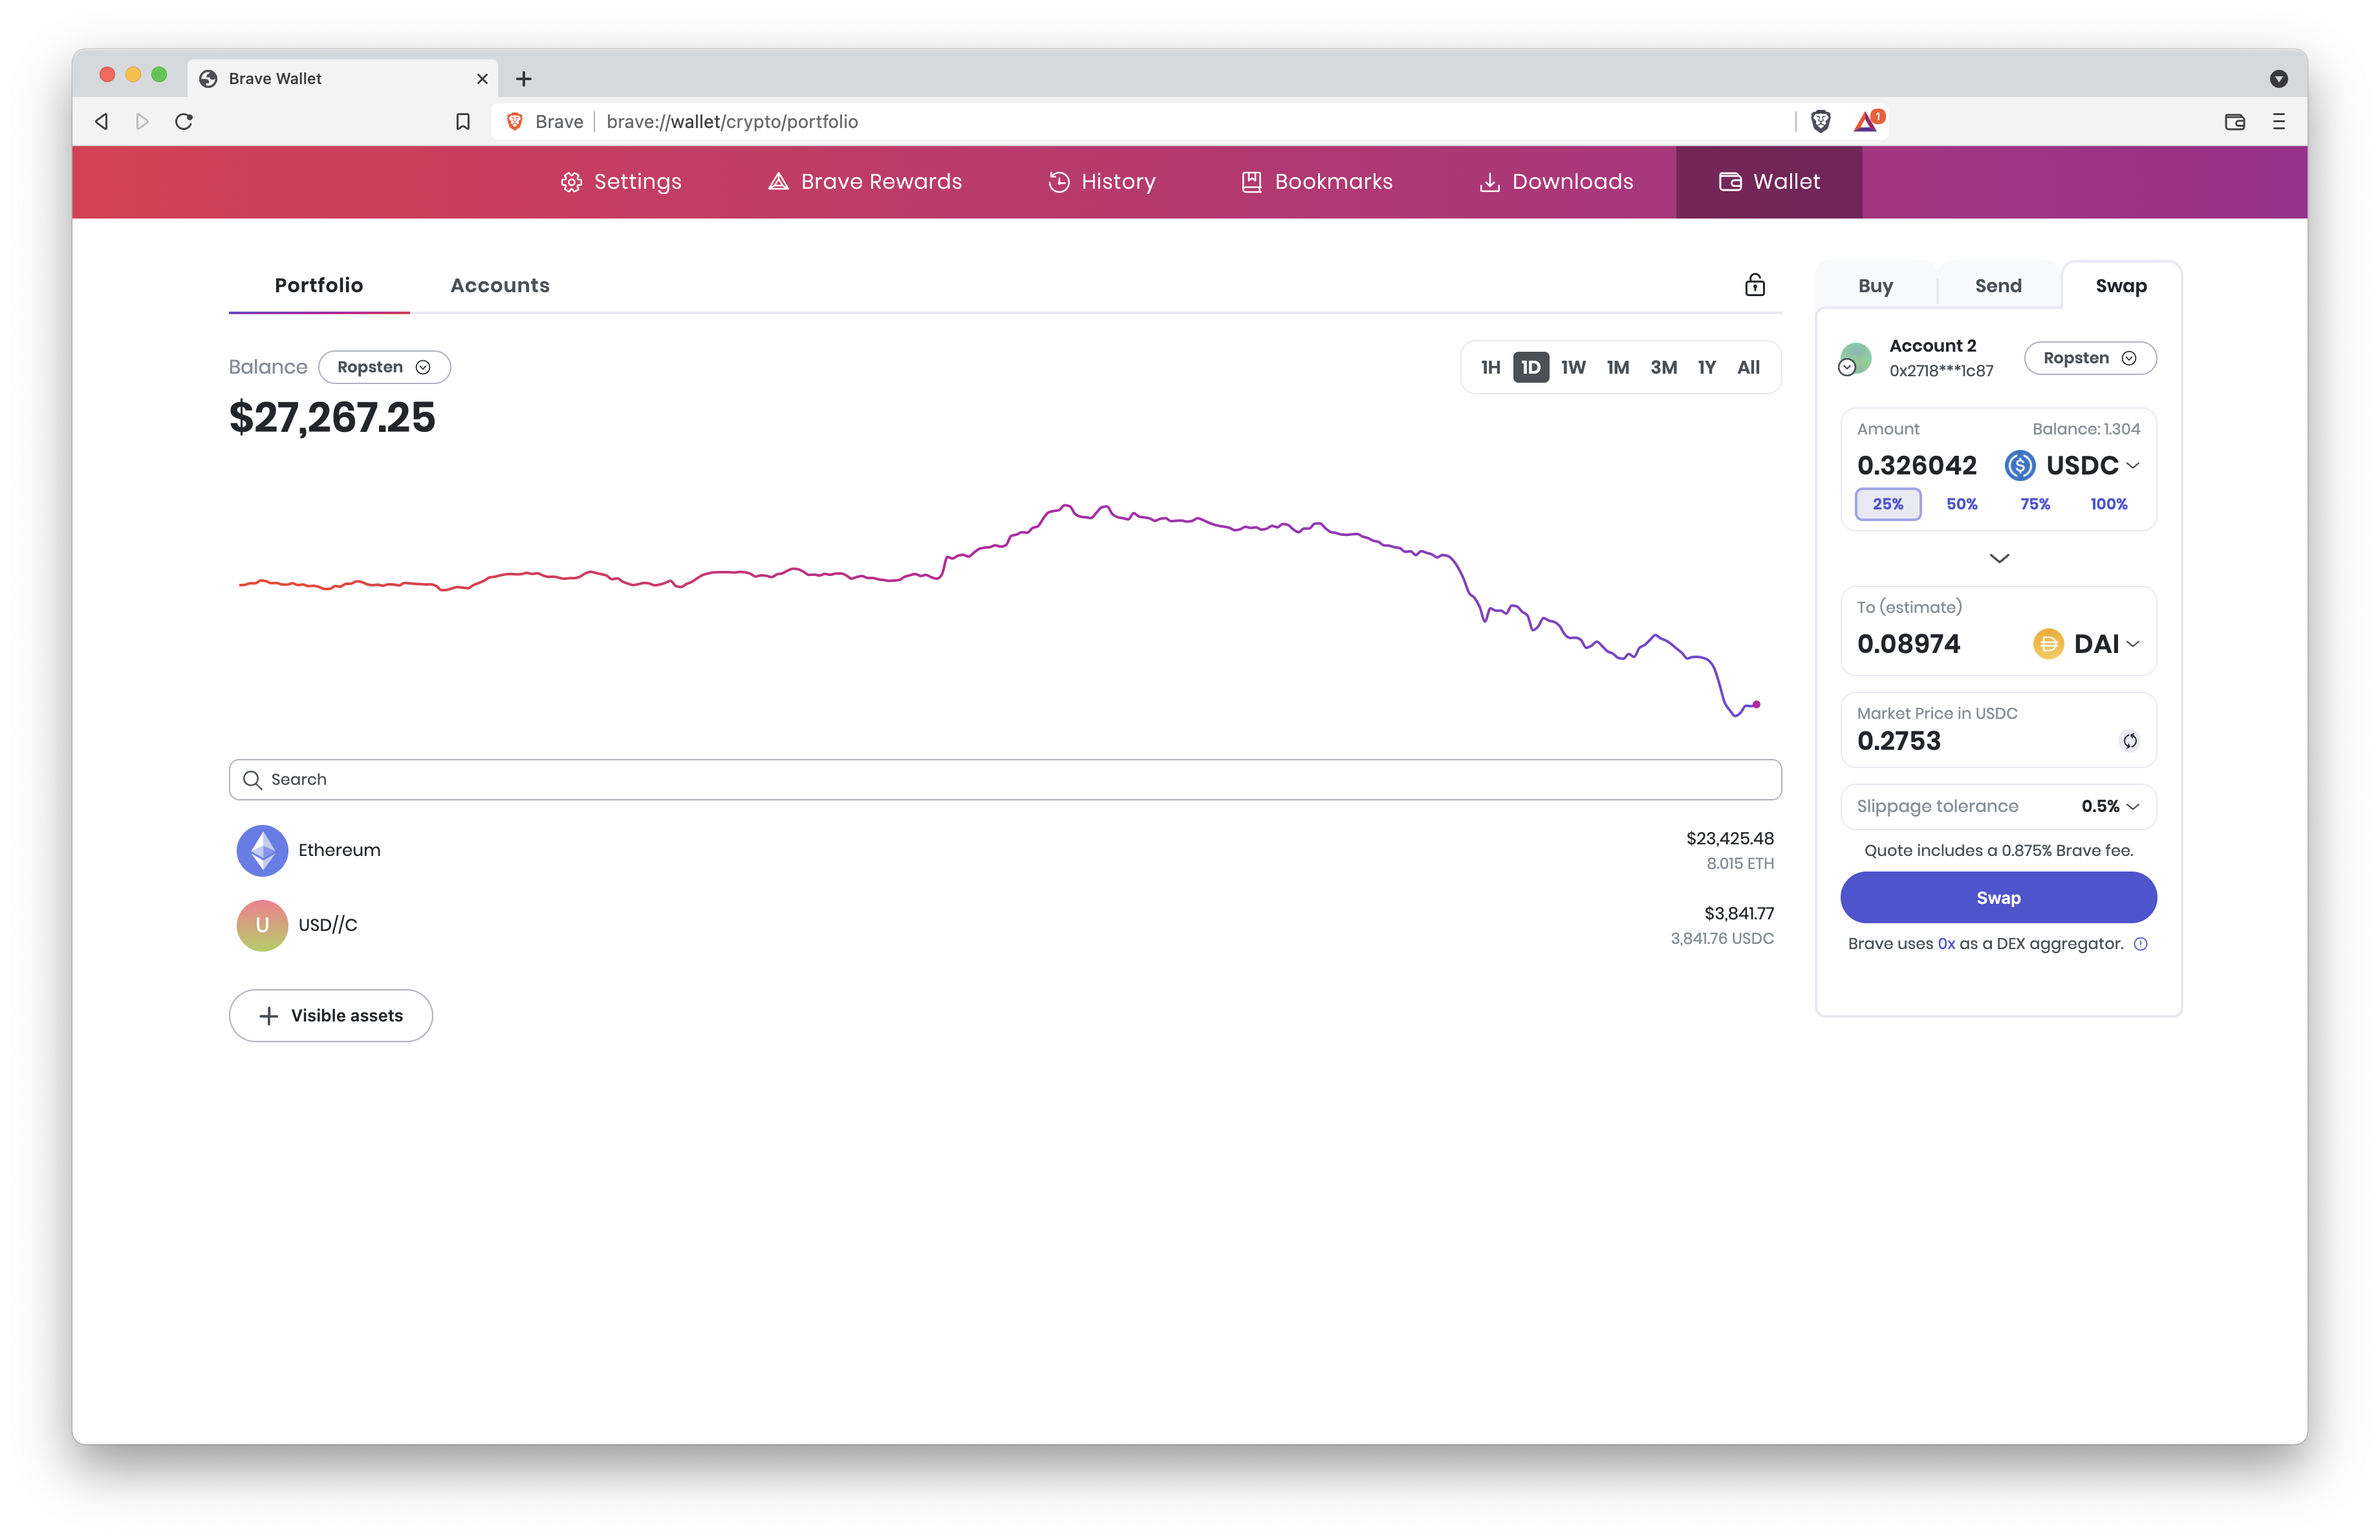Close the Brave Wallet tab
The width and height of the screenshot is (2380, 1540).
[x=482, y=78]
